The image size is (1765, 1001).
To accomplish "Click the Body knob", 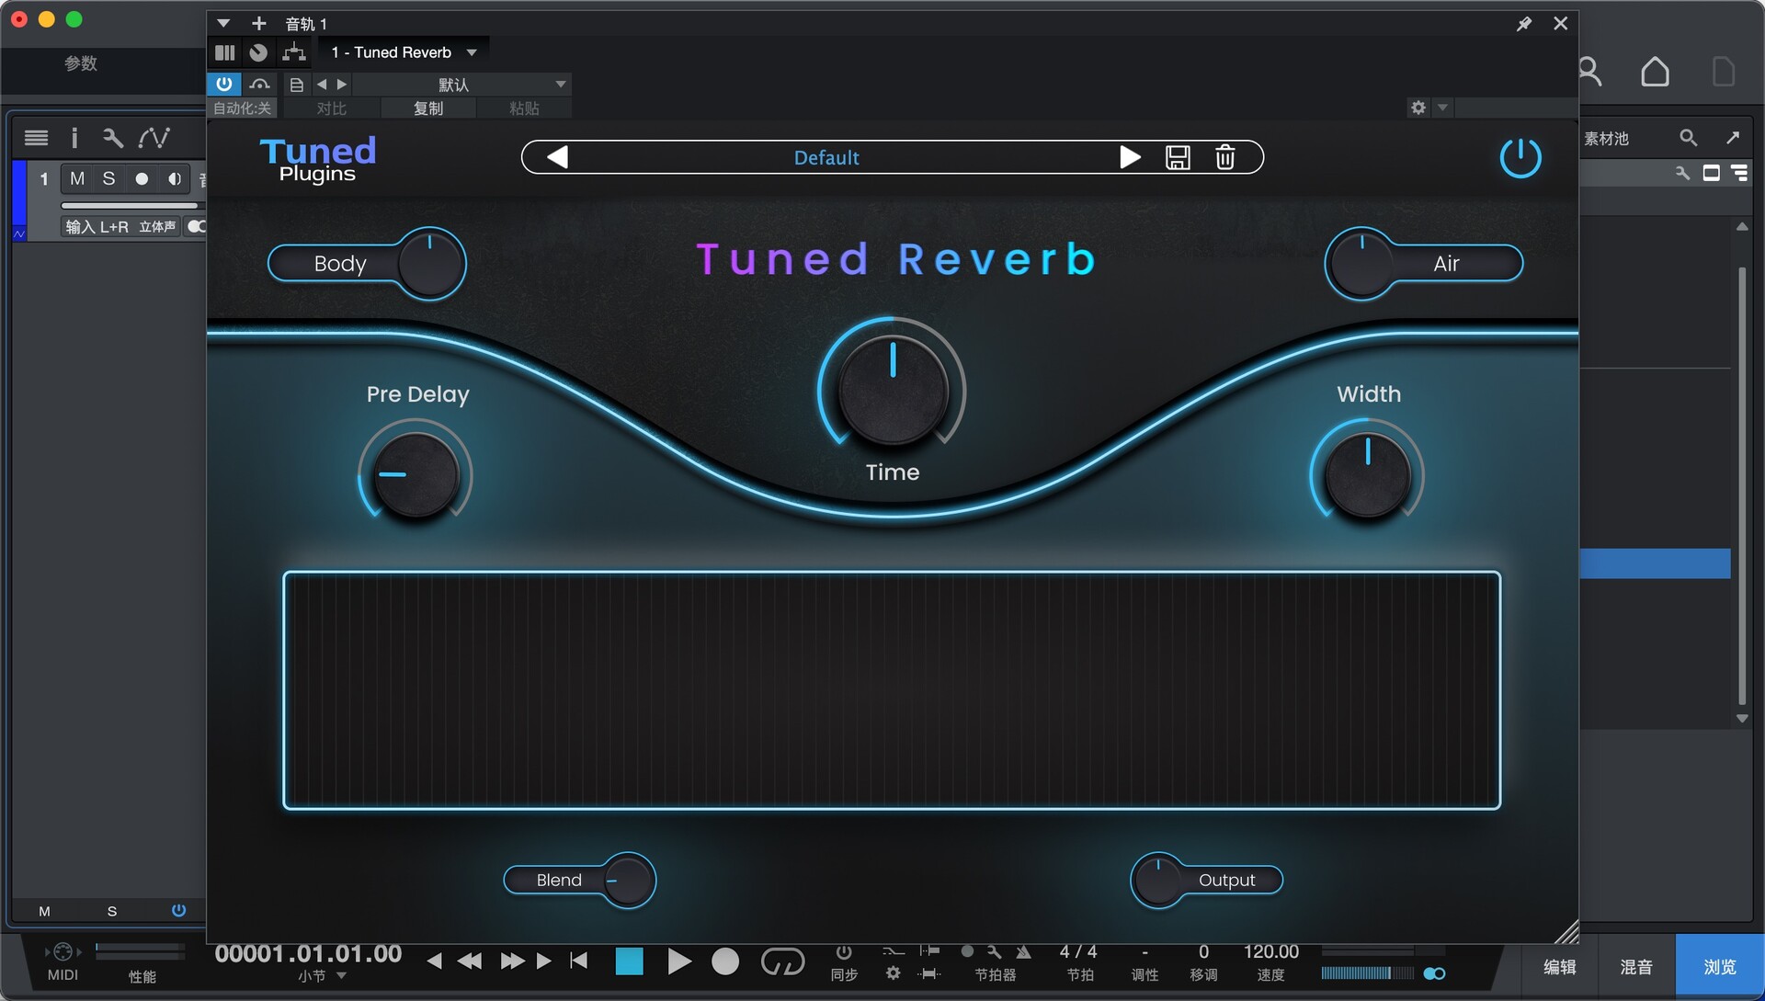I will (x=430, y=264).
